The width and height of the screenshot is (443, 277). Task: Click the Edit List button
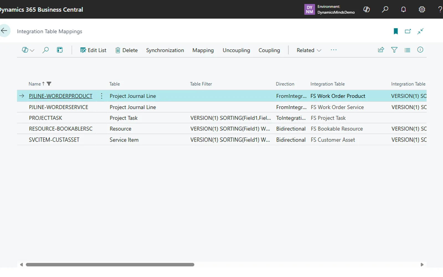[x=93, y=50]
